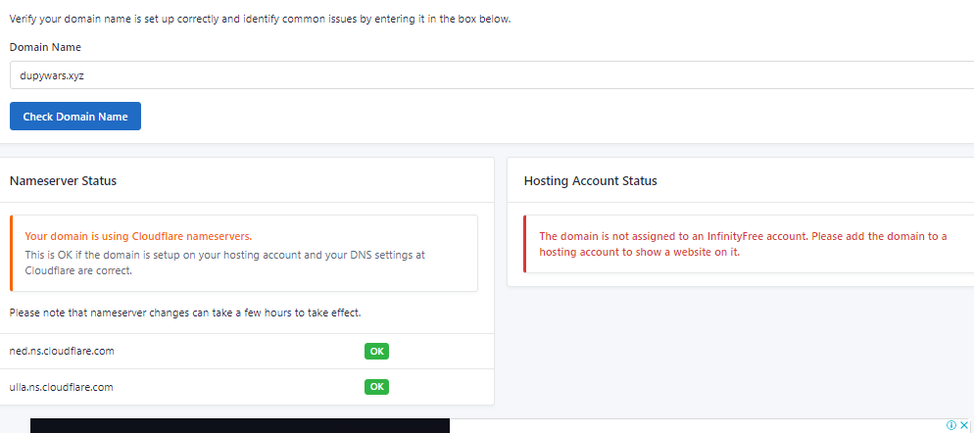Click the white ad area beside dark banner
974x433 pixels.
click(x=686, y=426)
